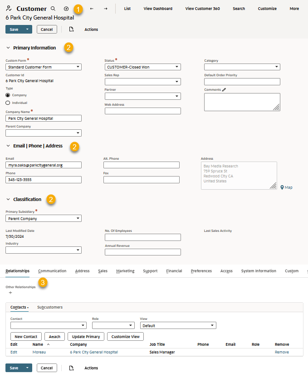Viewport: 308px width, 373px height.
Task: Collapse the Primary Information section
Action: 8,48
